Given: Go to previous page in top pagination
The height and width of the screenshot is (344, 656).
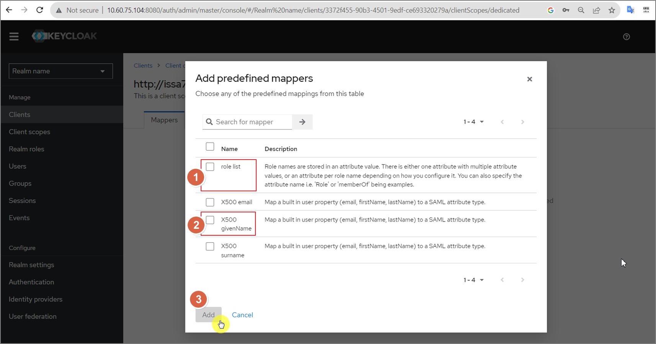Looking at the screenshot, I should [502, 122].
